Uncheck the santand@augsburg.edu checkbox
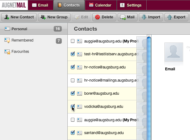The image size is (190, 140). [73, 132]
